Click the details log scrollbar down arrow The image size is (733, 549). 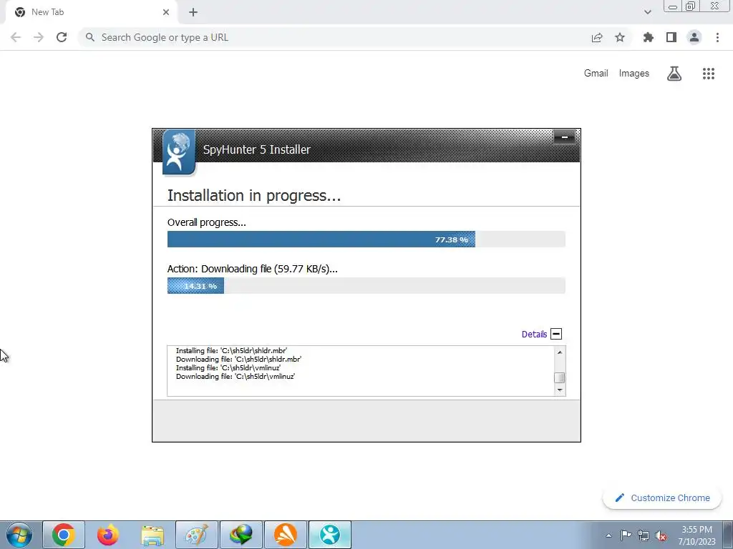560,390
